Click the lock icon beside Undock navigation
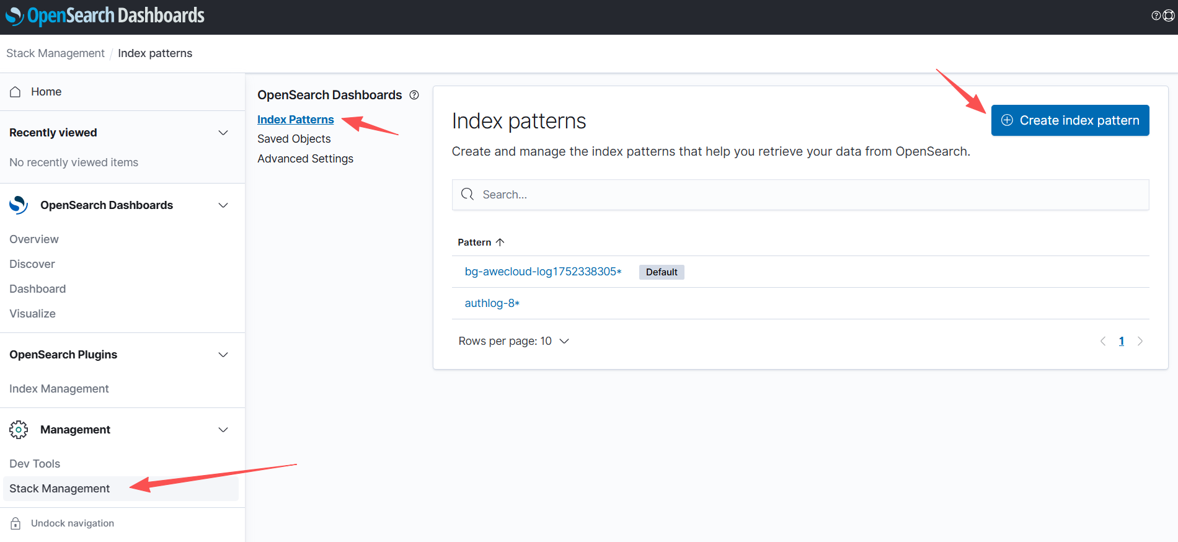This screenshot has width=1178, height=542. (15, 523)
